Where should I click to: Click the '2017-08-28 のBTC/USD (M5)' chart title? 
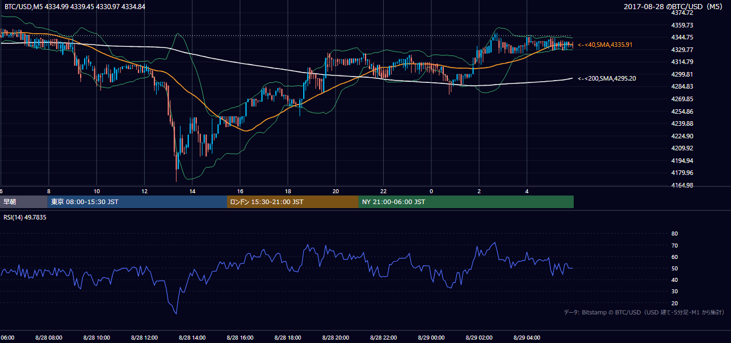(x=673, y=6)
